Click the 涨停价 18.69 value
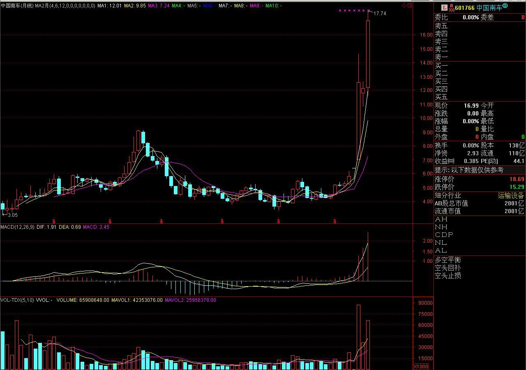Screen dimensions: 526x370 pos(517,179)
